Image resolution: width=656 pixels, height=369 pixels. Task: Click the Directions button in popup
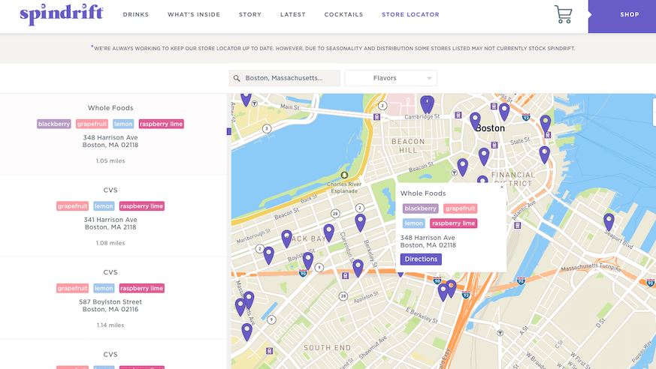point(421,259)
